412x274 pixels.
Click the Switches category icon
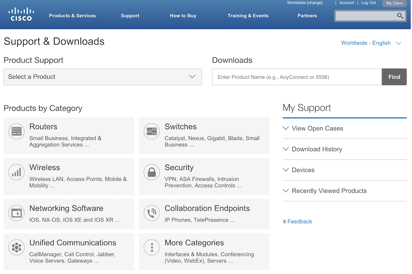pos(152,131)
